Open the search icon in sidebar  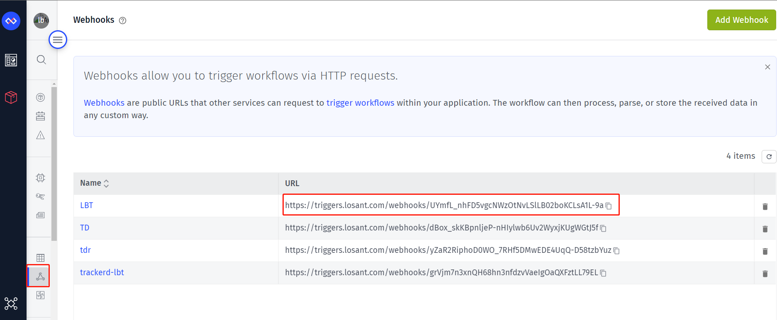point(41,60)
